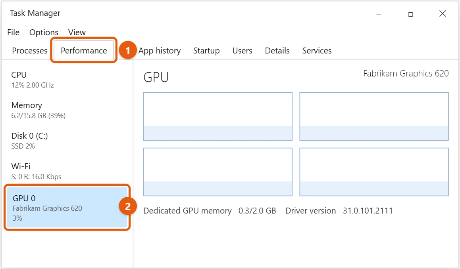Open the File menu

coord(13,32)
